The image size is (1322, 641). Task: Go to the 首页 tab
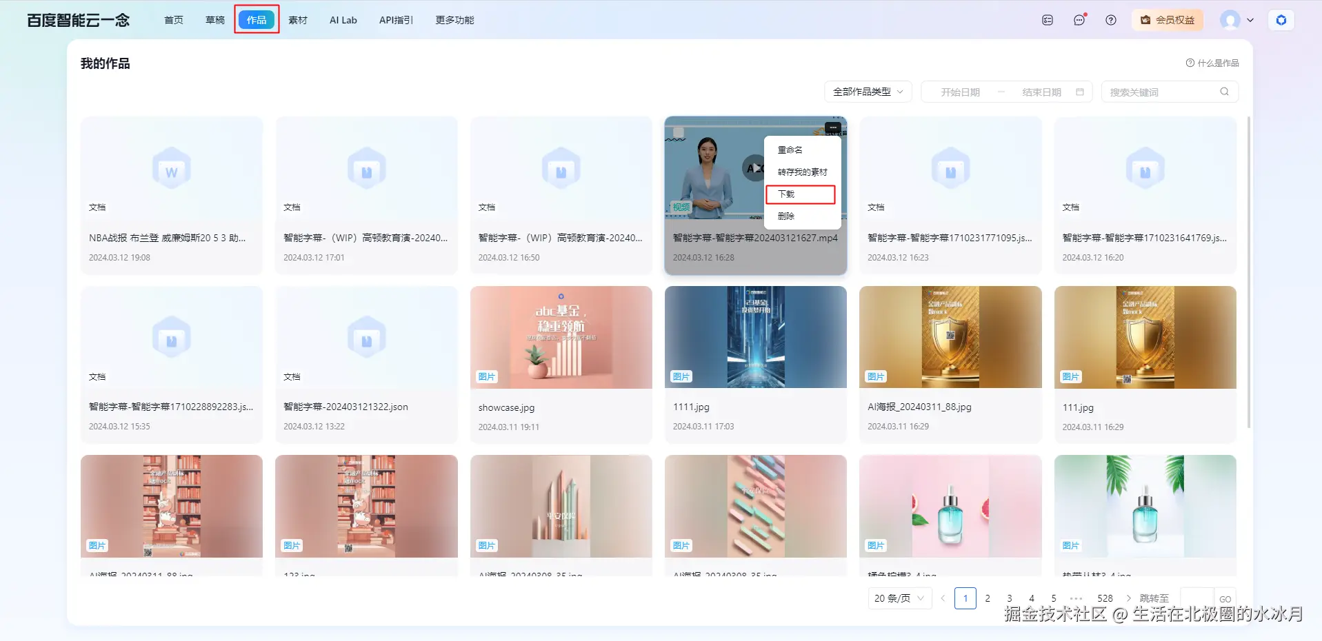click(174, 20)
